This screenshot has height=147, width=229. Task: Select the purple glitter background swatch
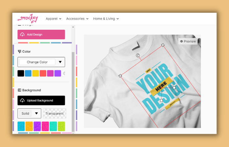point(37,126)
